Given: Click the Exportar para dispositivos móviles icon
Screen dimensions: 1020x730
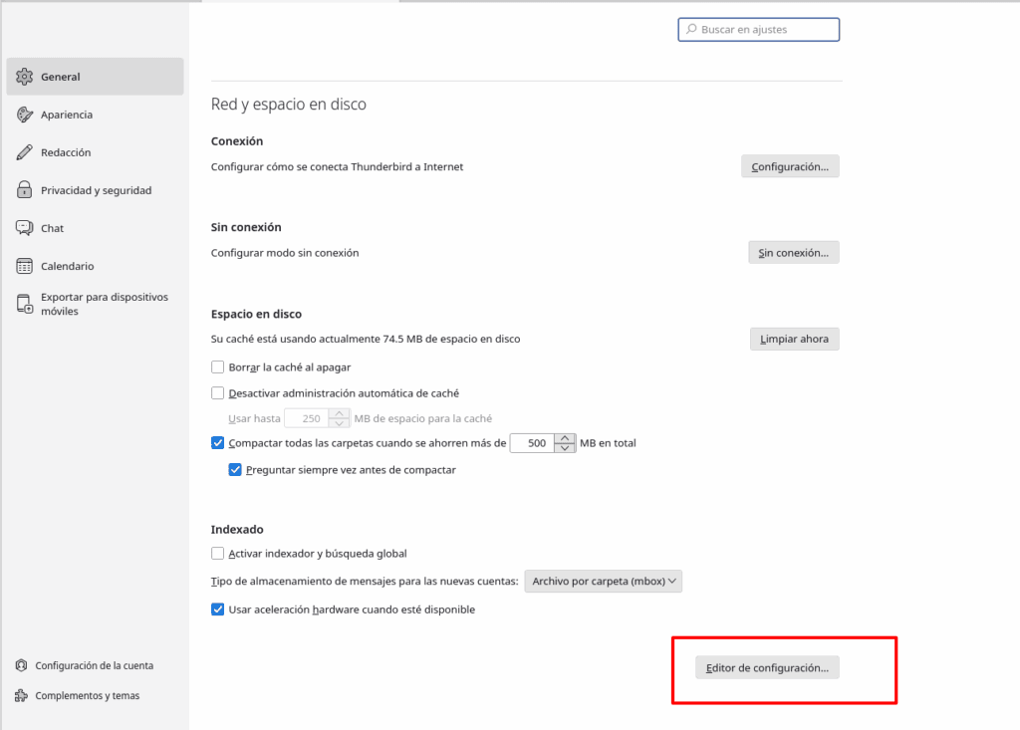Looking at the screenshot, I should [25, 304].
